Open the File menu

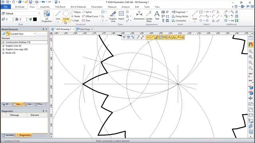pos(6,7)
